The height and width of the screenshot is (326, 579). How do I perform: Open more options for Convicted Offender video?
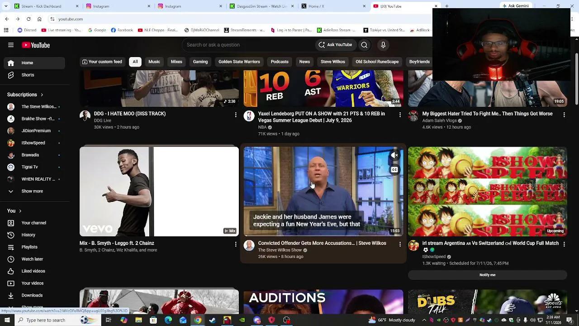(400, 244)
